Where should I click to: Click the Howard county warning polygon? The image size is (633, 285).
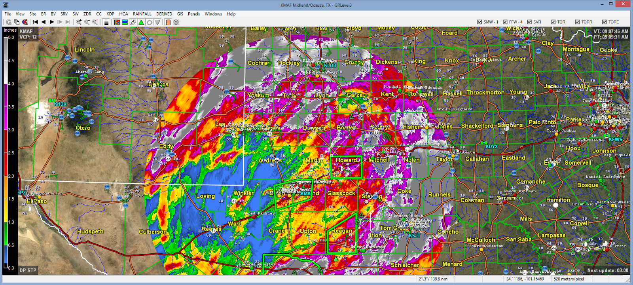click(346, 167)
